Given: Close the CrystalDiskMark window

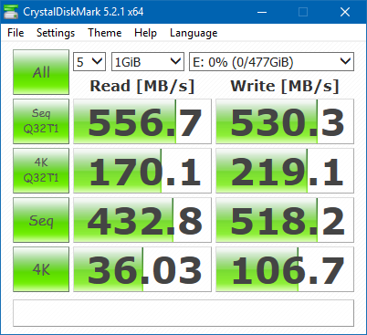Looking at the screenshot, I should pyautogui.click(x=345, y=12).
